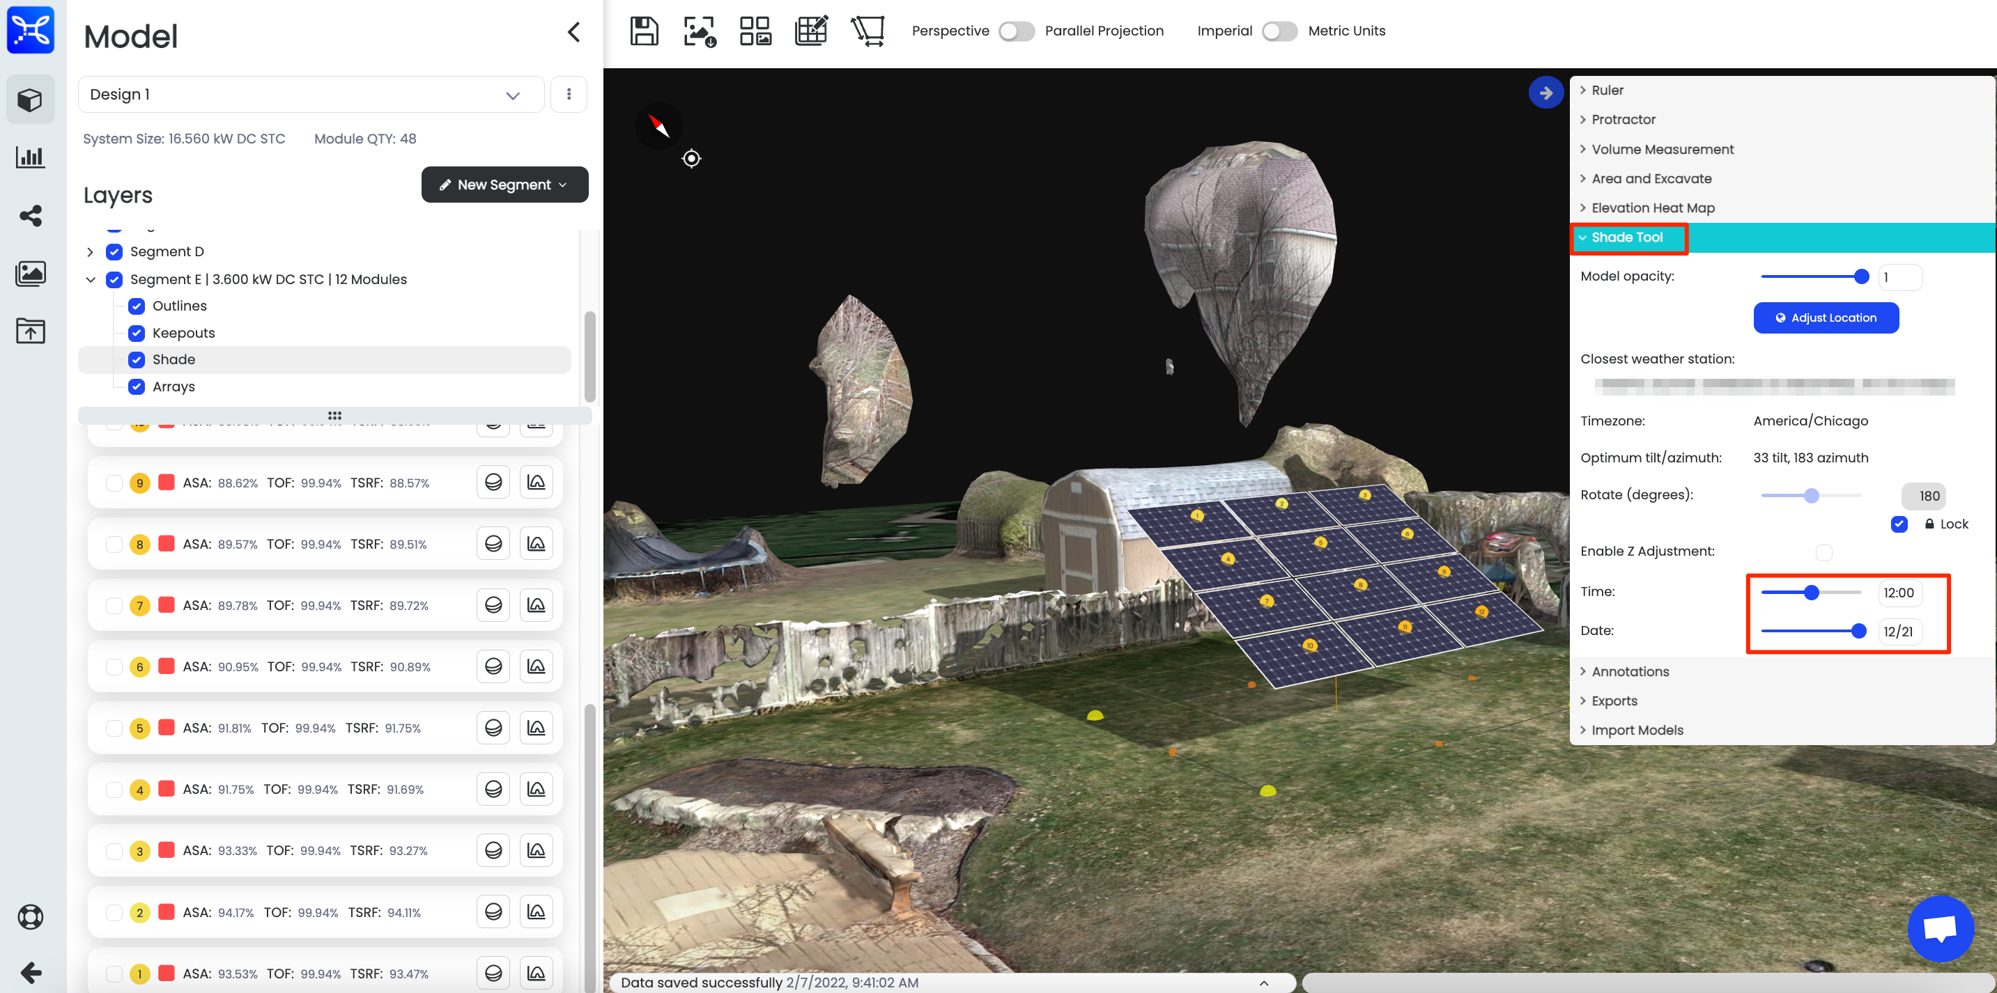The width and height of the screenshot is (1997, 993).
Task: Click the compass north indicator
Action: click(x=659, y=125)
